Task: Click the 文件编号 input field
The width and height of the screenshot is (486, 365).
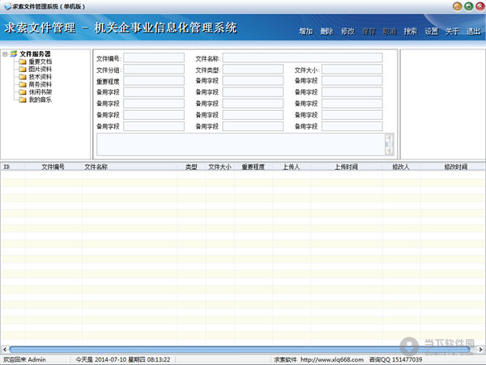Action: pos(154,58)
